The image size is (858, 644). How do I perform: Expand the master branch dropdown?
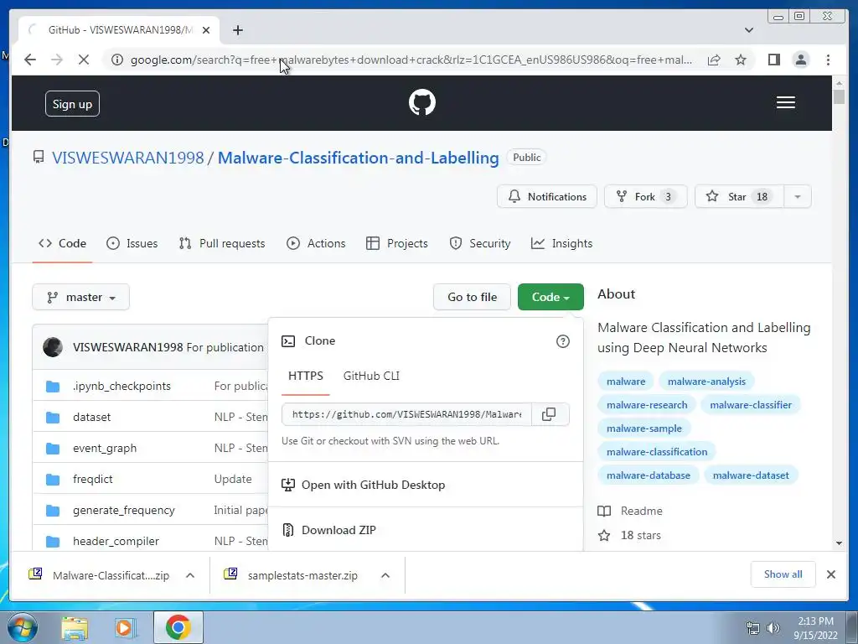tap(81, 298)
